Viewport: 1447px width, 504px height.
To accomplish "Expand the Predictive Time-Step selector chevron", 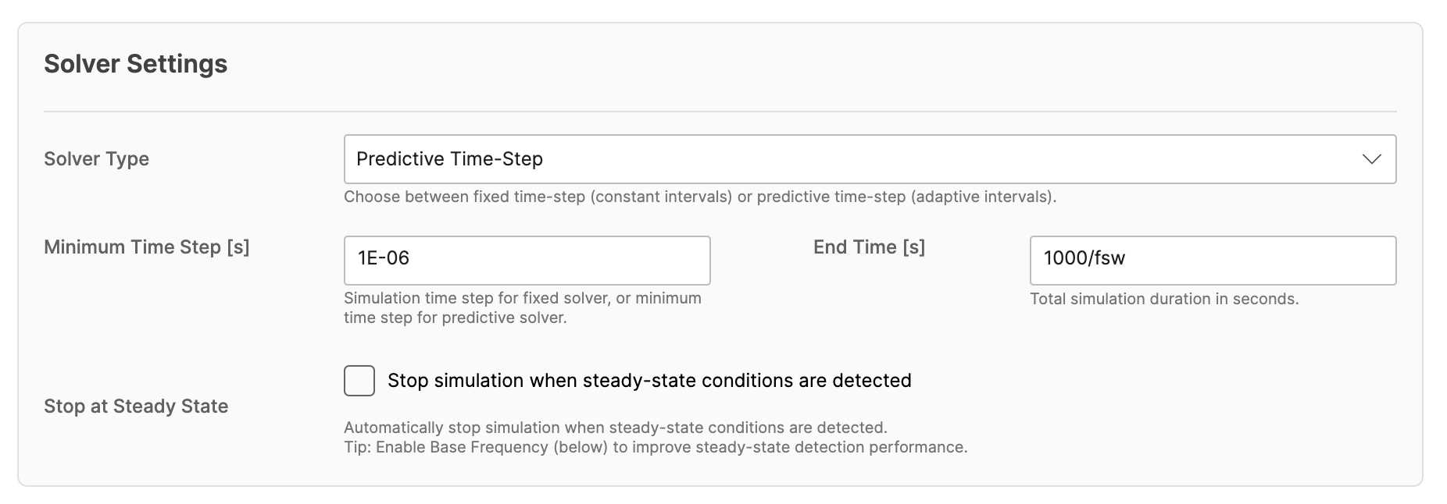I will click(x=1373, y=159).
